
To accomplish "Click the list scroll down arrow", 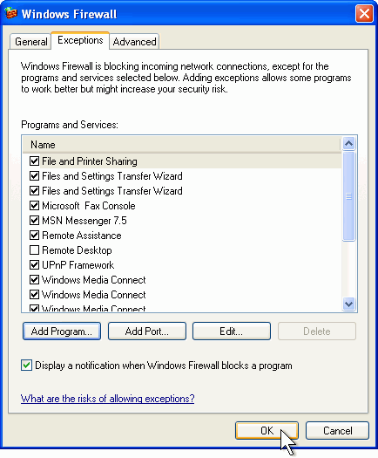I will 349,304.
